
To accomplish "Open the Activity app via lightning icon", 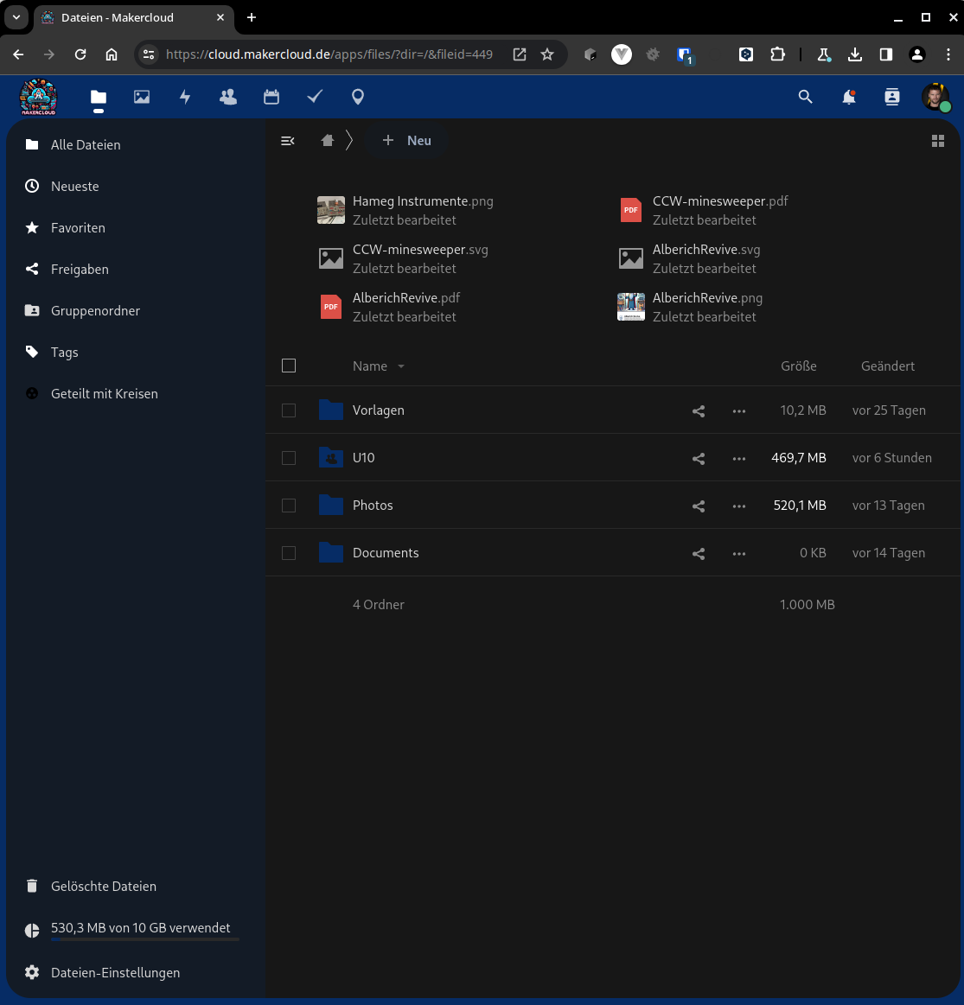I will click(x=185, y=97).
